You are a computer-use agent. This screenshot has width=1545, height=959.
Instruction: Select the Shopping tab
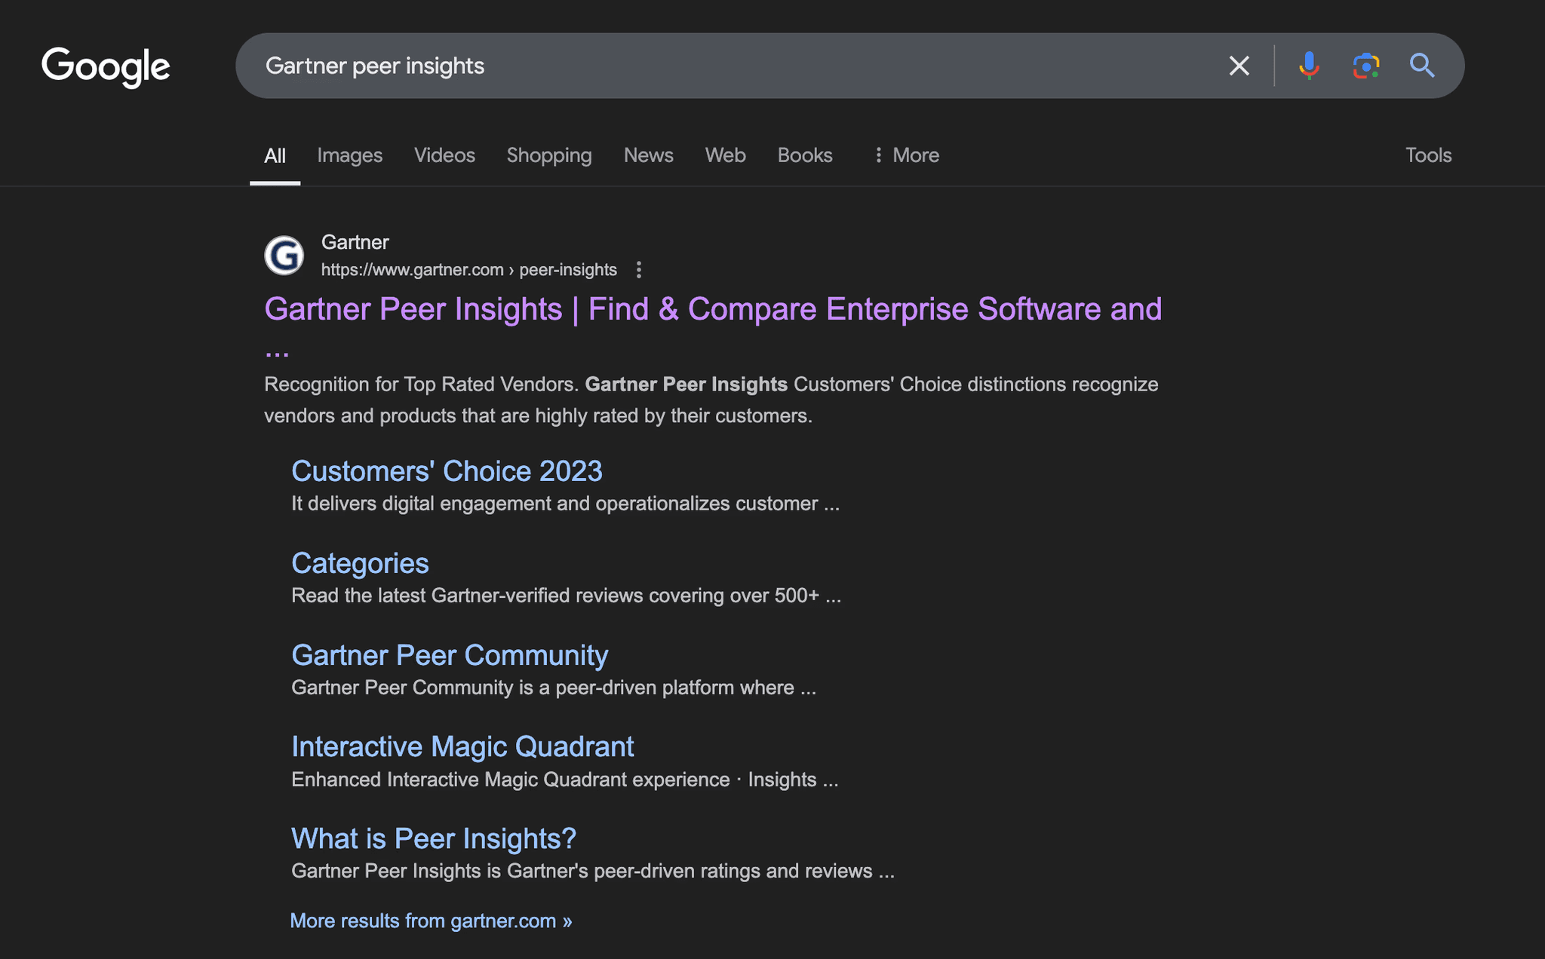coord(549,155)
